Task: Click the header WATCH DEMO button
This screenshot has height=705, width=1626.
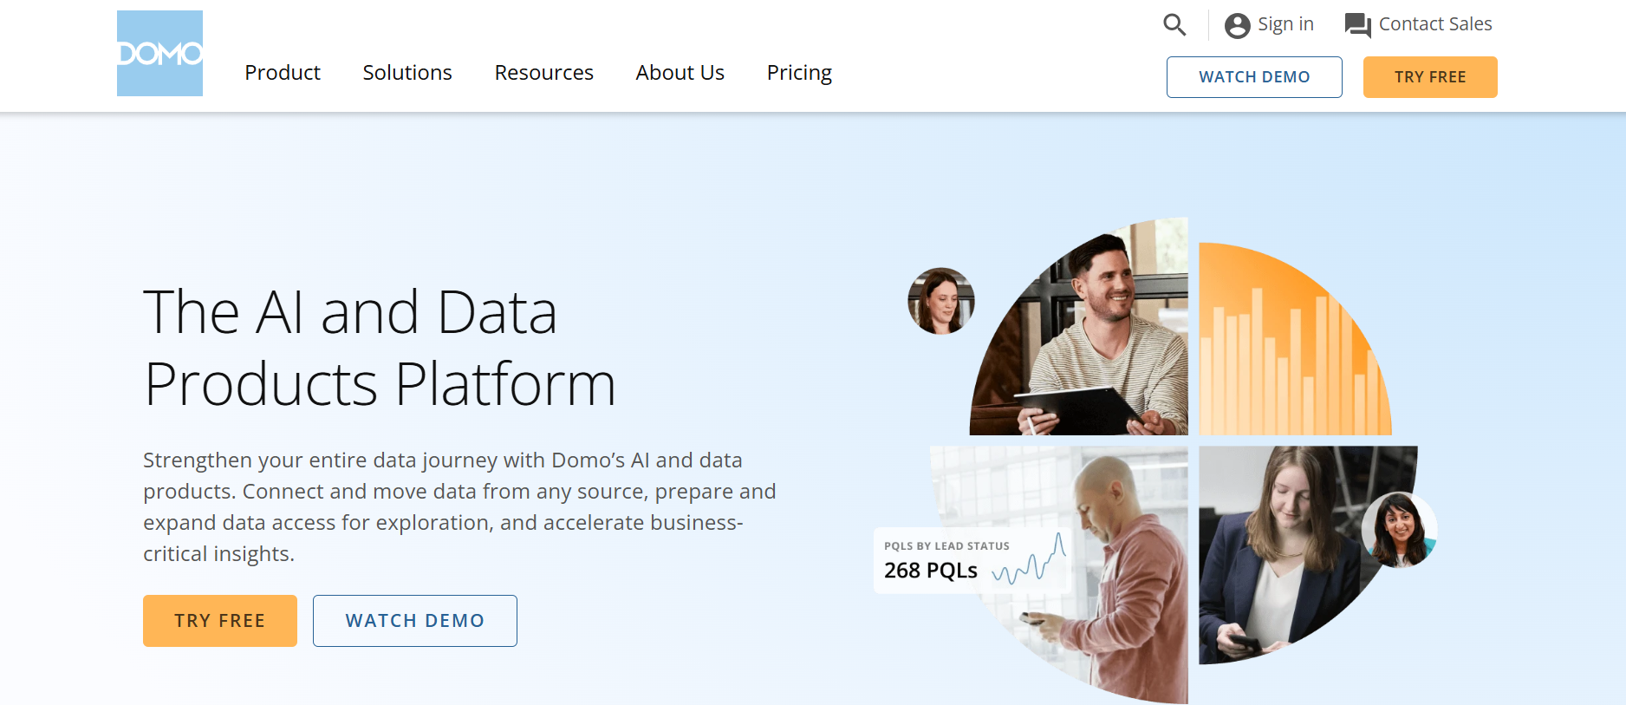Action: point(1254,77)
